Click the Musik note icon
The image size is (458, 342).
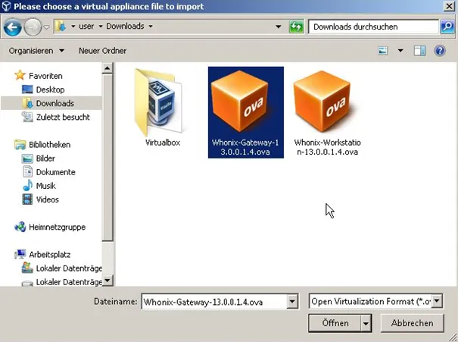click(27, 186)
